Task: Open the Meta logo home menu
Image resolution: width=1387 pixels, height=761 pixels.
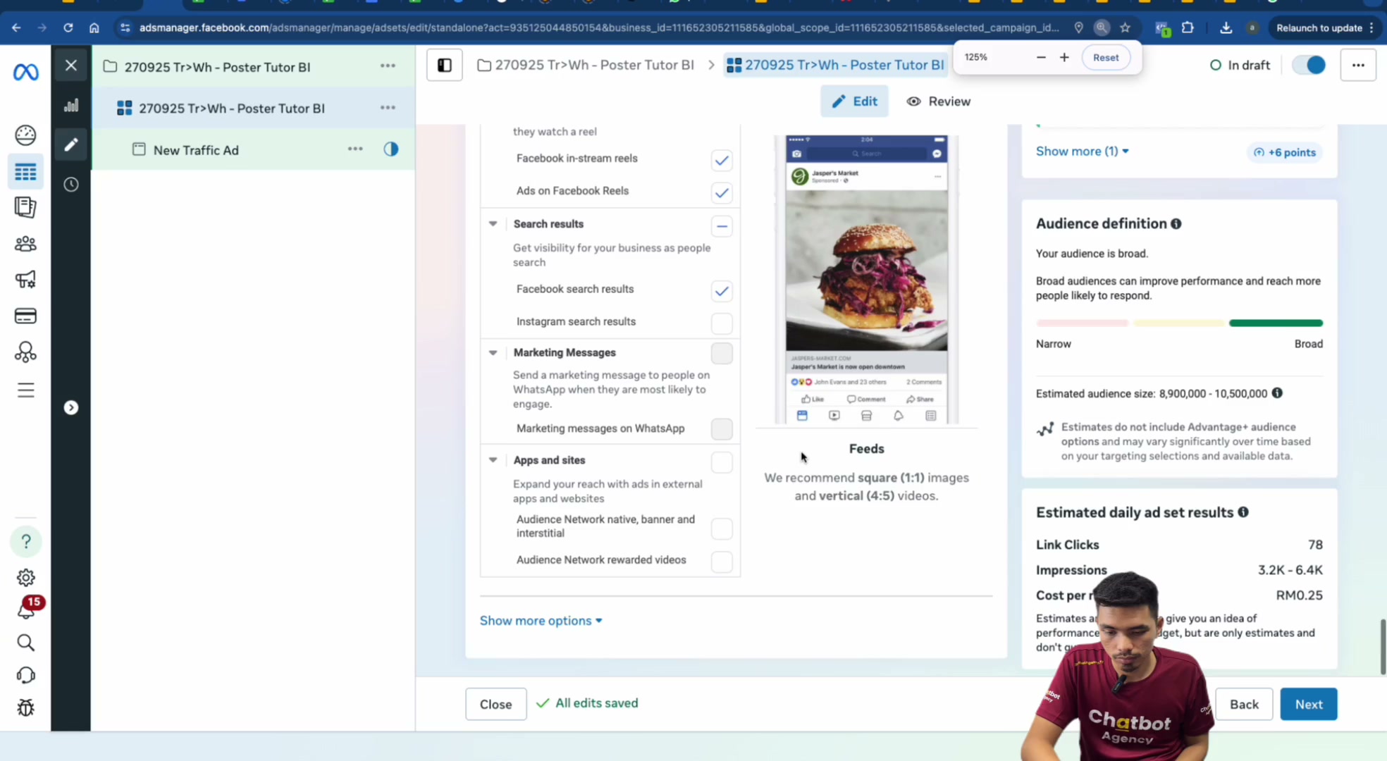Action: (25, 72)
